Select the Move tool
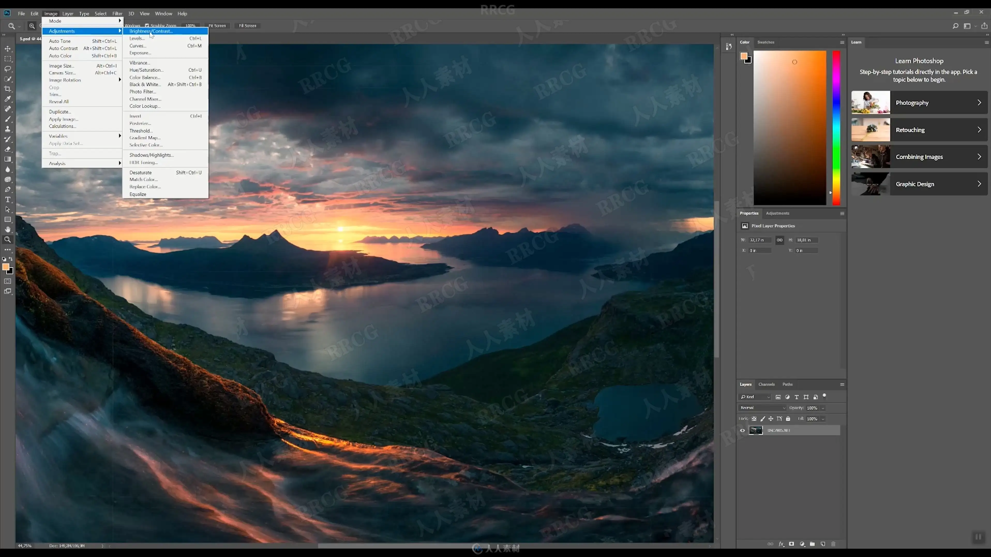991x557 pixels. pos(8,49)
